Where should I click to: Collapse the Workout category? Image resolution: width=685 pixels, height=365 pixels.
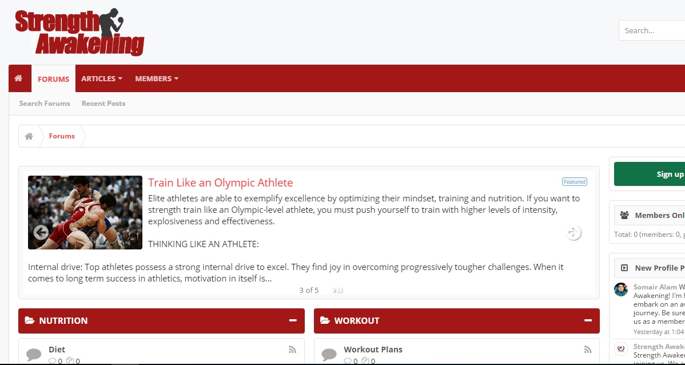[x=588, y=320]
